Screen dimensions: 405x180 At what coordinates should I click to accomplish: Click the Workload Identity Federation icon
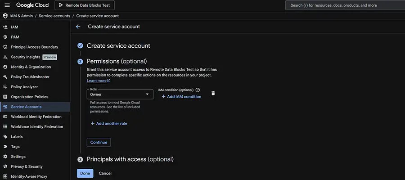5,117
